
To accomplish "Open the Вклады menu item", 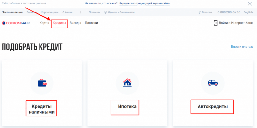I will 75,23.
